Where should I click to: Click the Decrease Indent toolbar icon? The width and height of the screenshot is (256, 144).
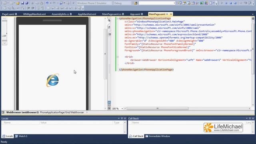pos(28,8)
